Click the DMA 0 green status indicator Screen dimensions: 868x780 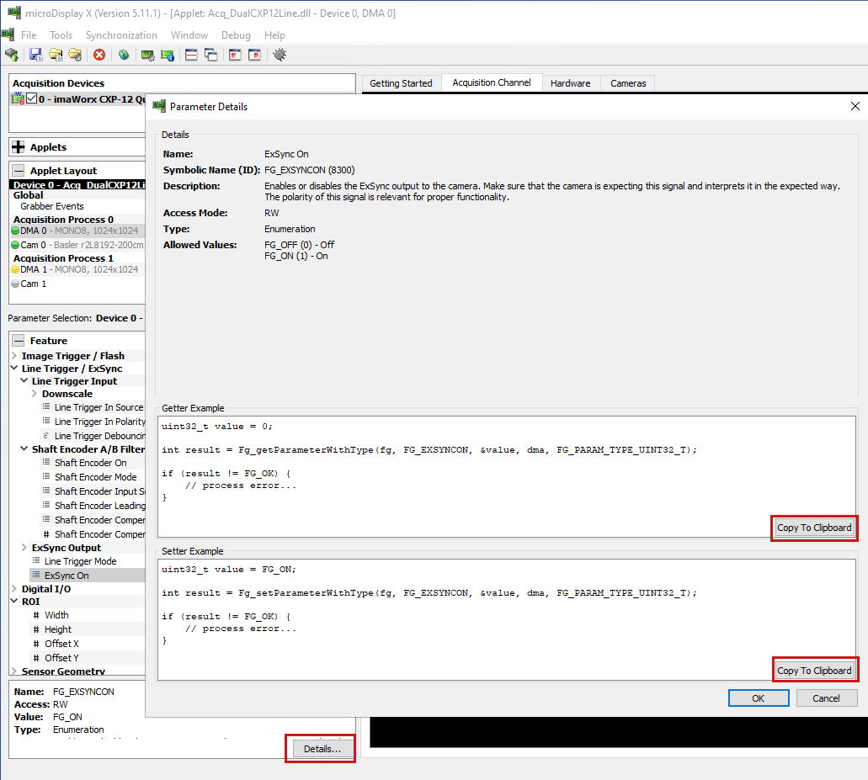(x=15, y=231)
